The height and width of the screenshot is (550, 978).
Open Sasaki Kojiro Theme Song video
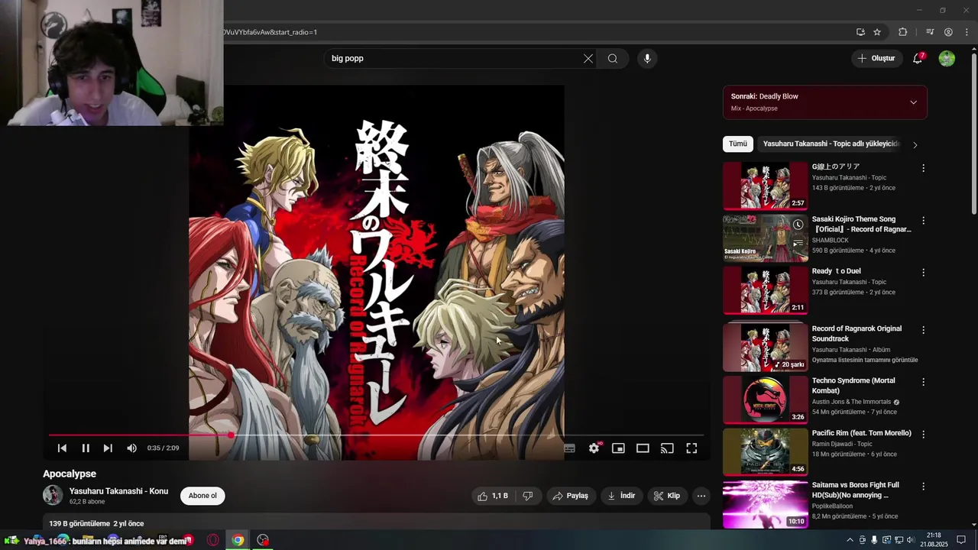point(861,224)
